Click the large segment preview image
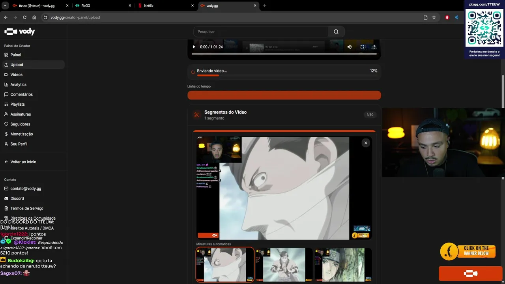Viewport: 505px width, 284px height. 284,188
